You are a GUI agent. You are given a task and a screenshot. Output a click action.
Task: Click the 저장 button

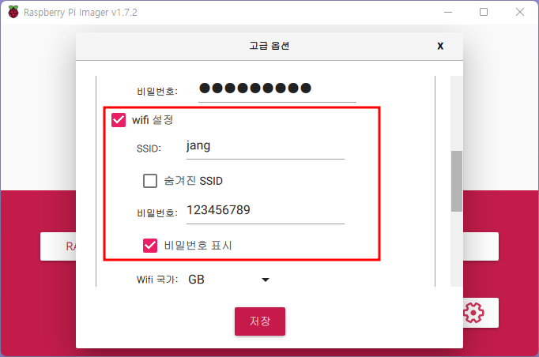(260, 321)
